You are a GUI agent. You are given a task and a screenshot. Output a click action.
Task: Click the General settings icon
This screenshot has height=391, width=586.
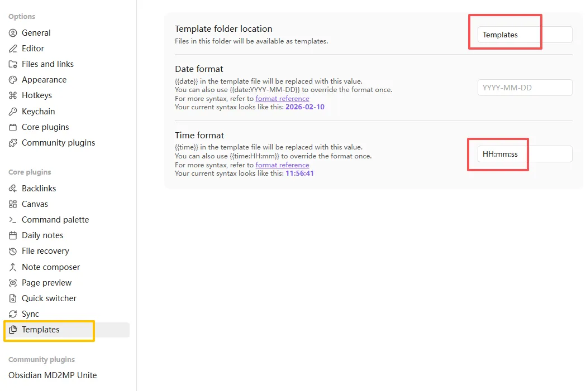pyautogui.click(x=13, y=33)
